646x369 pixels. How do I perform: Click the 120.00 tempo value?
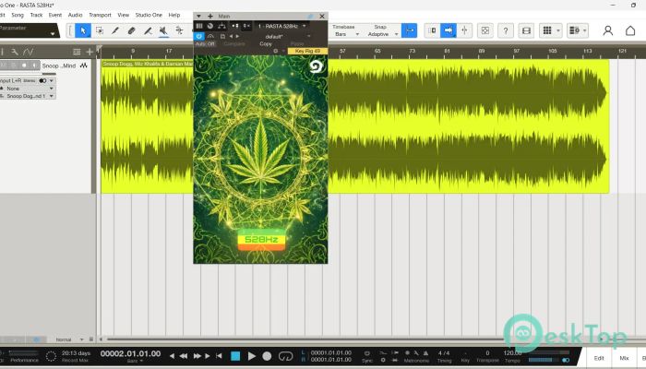tap(512, 353)
